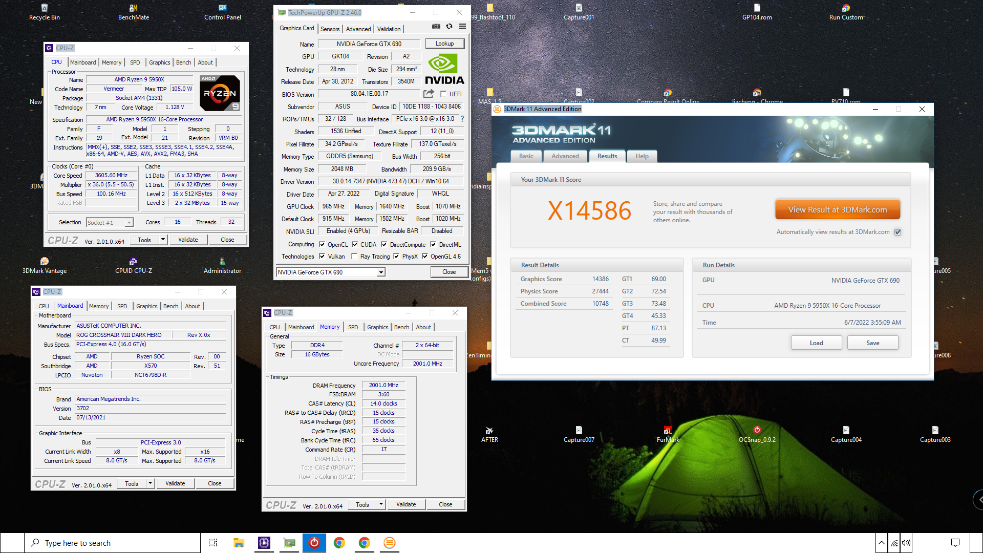Open the Control Panel desktop icon
This screenshot has height=553, width=983.
[223, 11]
